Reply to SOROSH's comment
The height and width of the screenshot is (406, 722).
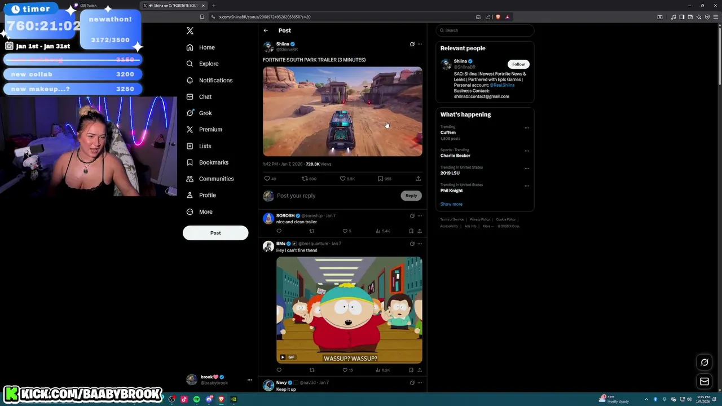[x=279, y=231]
